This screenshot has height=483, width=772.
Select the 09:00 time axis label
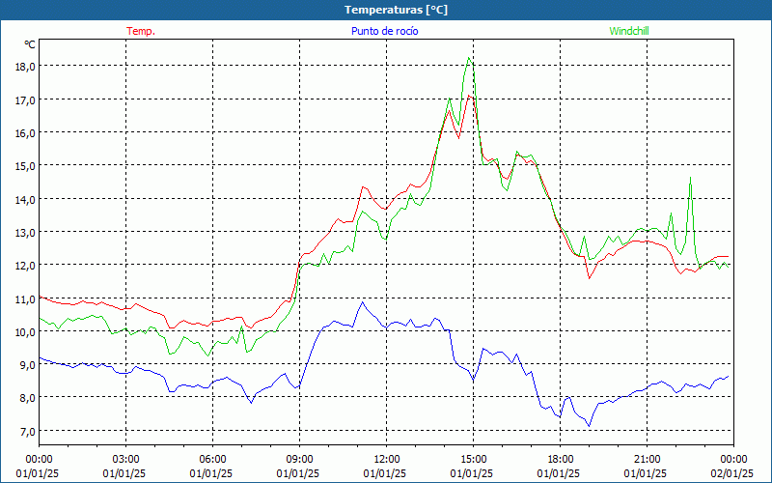(299, 459)
